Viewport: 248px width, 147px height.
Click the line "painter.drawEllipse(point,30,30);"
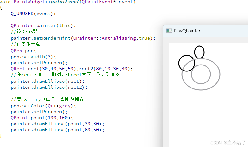click(x=57, y=124)
